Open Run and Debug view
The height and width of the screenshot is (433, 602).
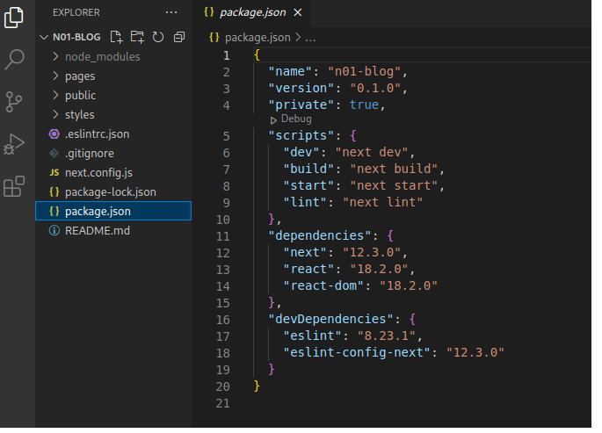pos(14,144)
